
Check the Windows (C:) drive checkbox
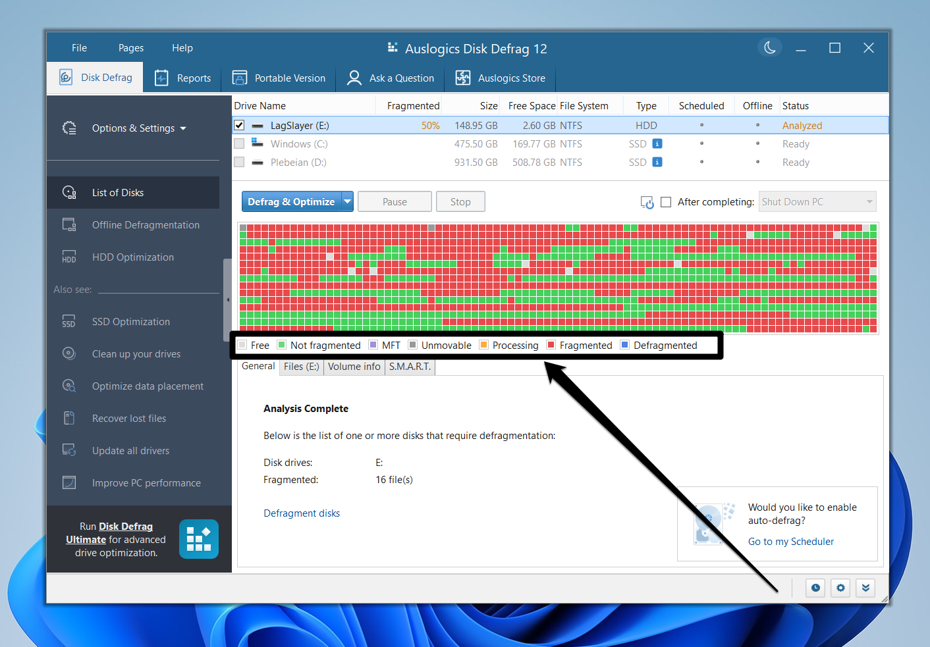tap(239, 143)
